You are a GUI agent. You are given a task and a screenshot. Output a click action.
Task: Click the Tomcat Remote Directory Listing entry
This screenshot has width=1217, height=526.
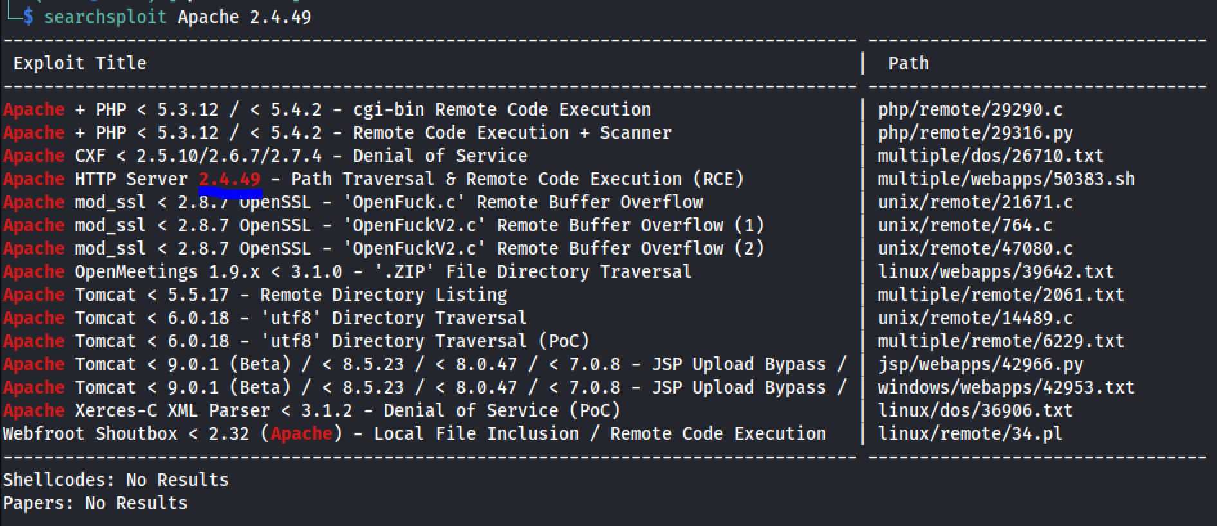[x=290, y=295]
